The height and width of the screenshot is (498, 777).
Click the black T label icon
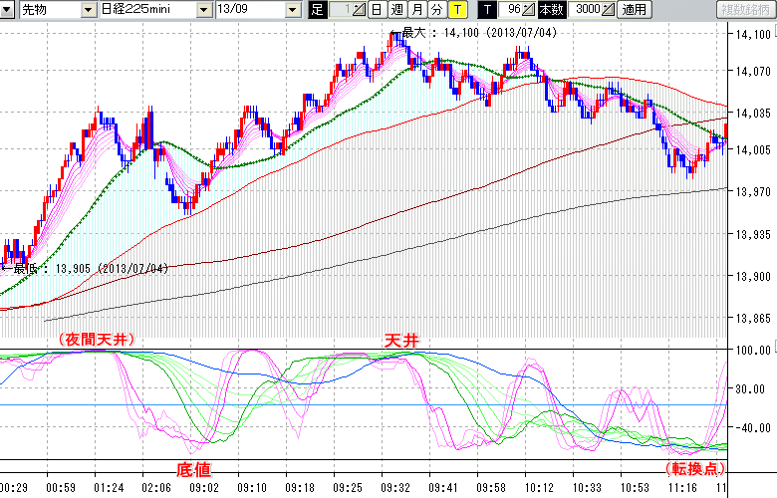click(x=487, y=10)
